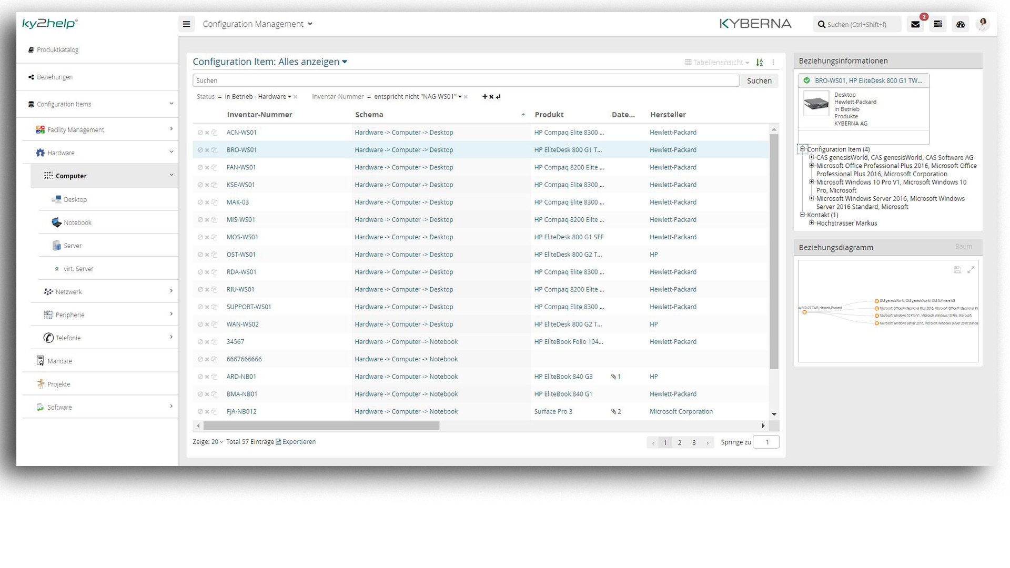Viewport: 1010px width, 568px height.
Task: Select the Telefonie sidebar icon
Action: click(x=49, y=337)
